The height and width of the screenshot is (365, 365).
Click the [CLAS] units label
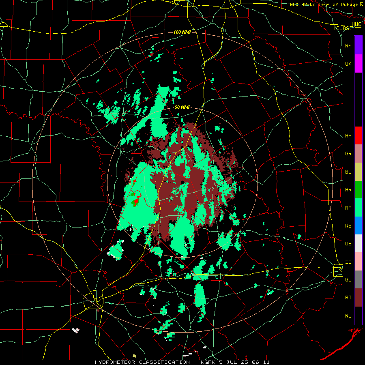pyautogui.click(x=343, y=28)
